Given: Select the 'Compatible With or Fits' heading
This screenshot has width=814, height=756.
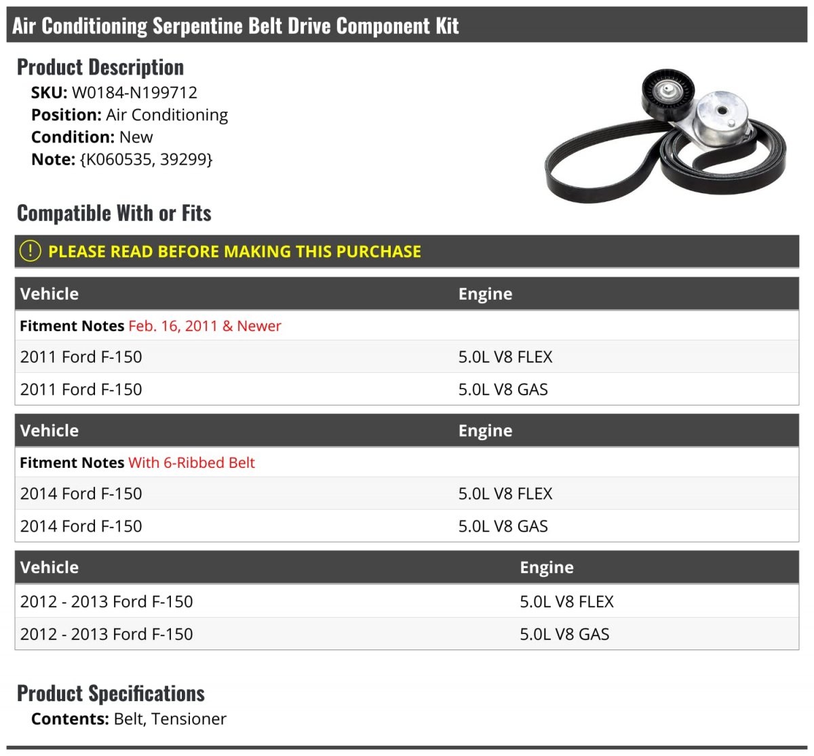Looking at the screenshot, I should pos(114,213).
